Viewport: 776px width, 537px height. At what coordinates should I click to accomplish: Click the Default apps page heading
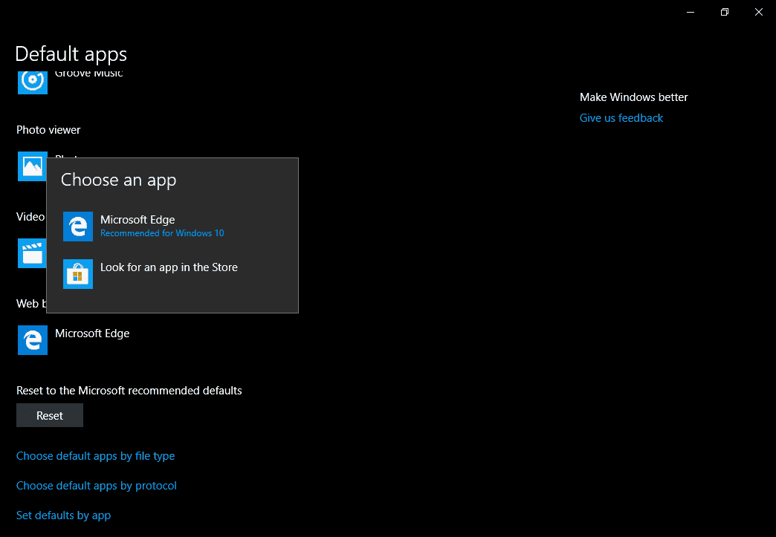pos(71,54)
